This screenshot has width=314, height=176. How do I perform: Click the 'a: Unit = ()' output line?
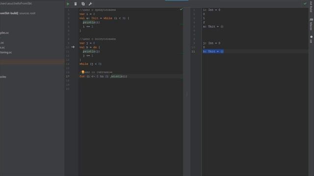[213, 26]
